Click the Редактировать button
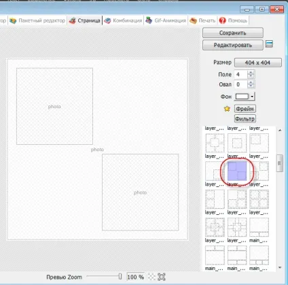The height and width of the screenshot is (285, 288). 233,45
